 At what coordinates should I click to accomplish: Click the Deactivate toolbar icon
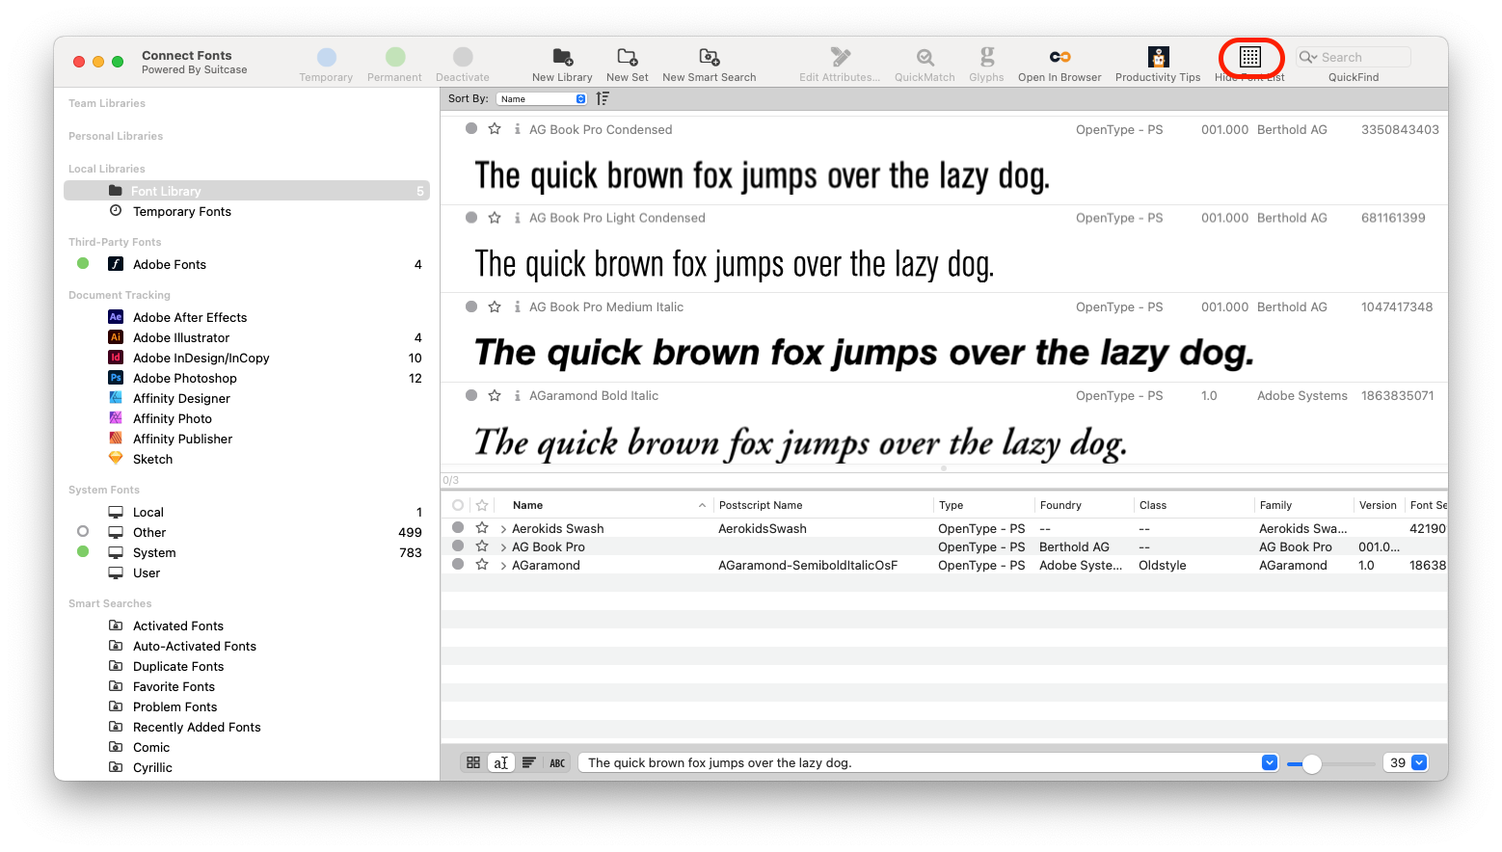point(463,58)
